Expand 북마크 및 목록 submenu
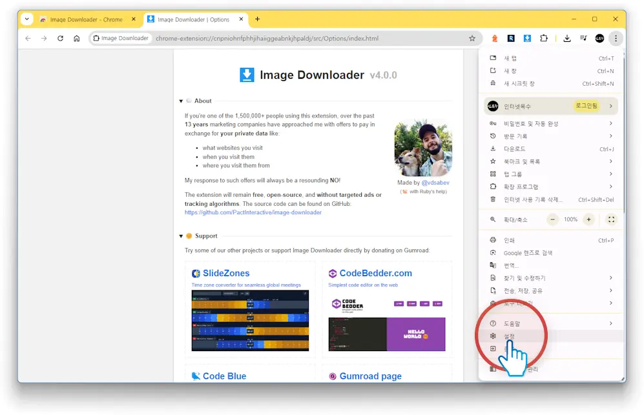 (551, 162)
